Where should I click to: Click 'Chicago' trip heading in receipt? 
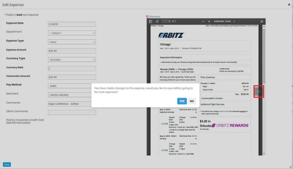click(165, 45)
